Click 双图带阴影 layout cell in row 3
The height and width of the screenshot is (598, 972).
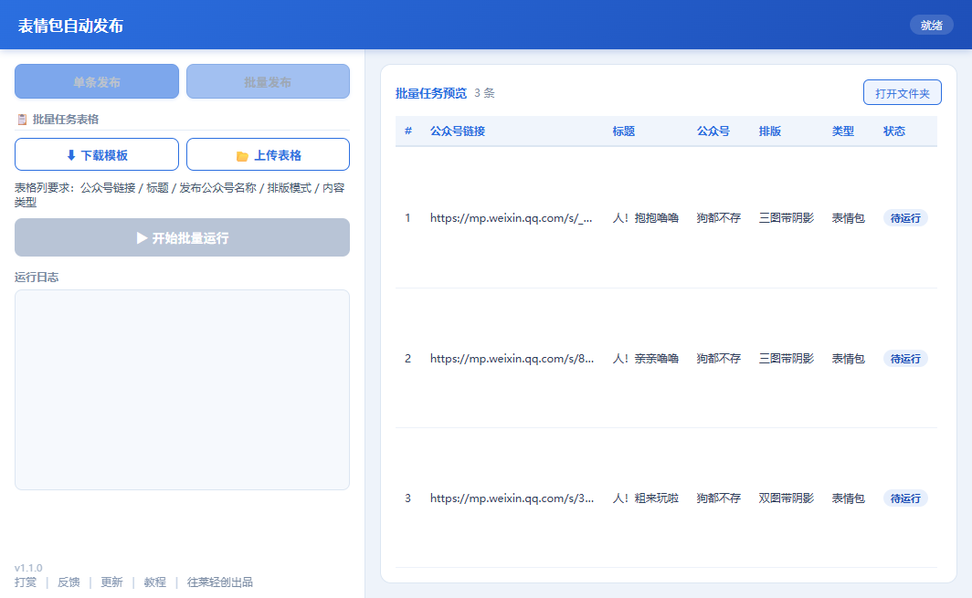point(787,498)
